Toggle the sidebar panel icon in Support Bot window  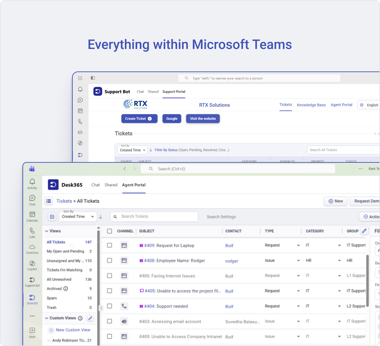click(x=93, y=78)
